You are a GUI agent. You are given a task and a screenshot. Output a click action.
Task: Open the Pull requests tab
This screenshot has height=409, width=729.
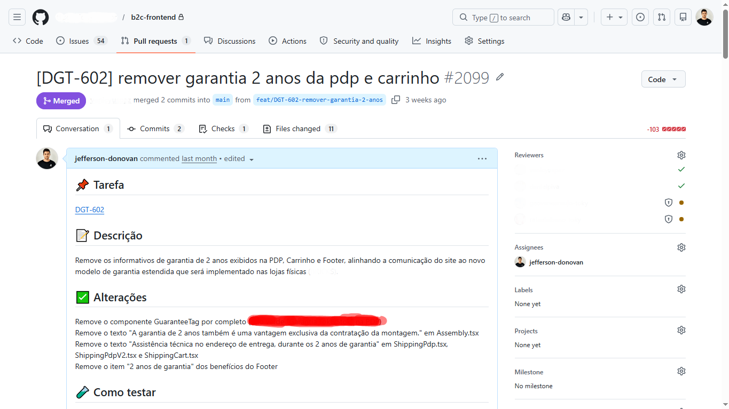(156, 41)
